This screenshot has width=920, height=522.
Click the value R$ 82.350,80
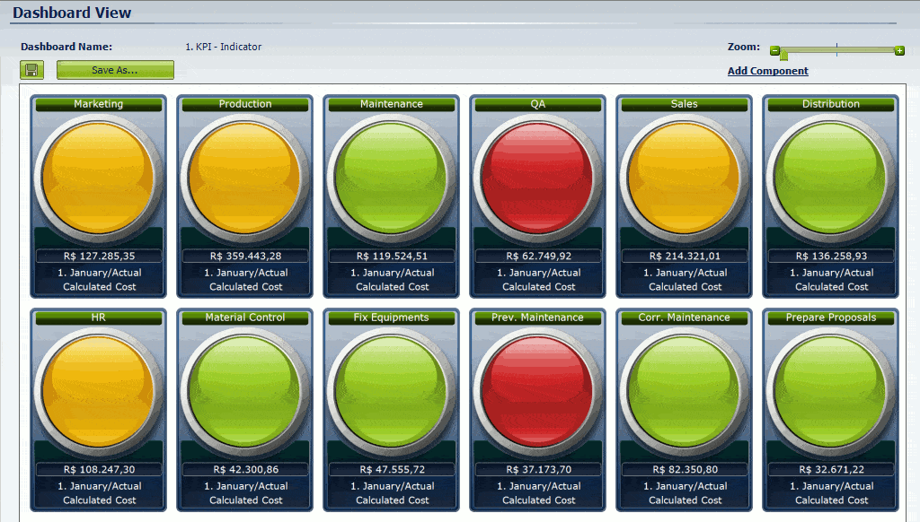[685, 469]
